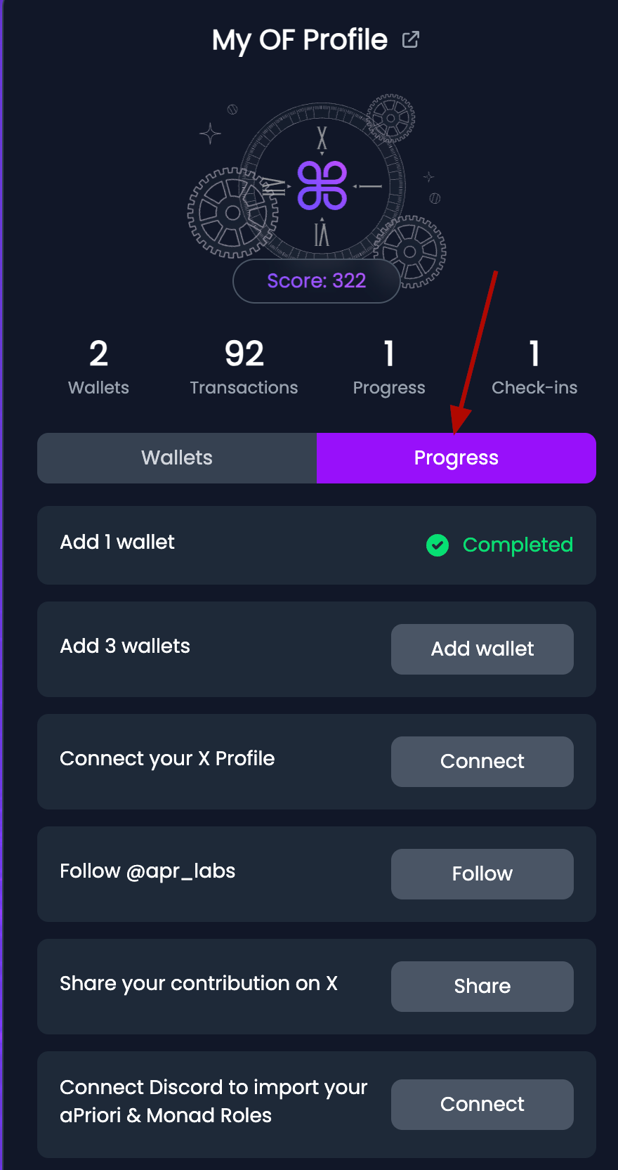Viewport: 618px width, 1170px height.
Task: Click the Share button for X contribution
Action: [x=482, y=986]
